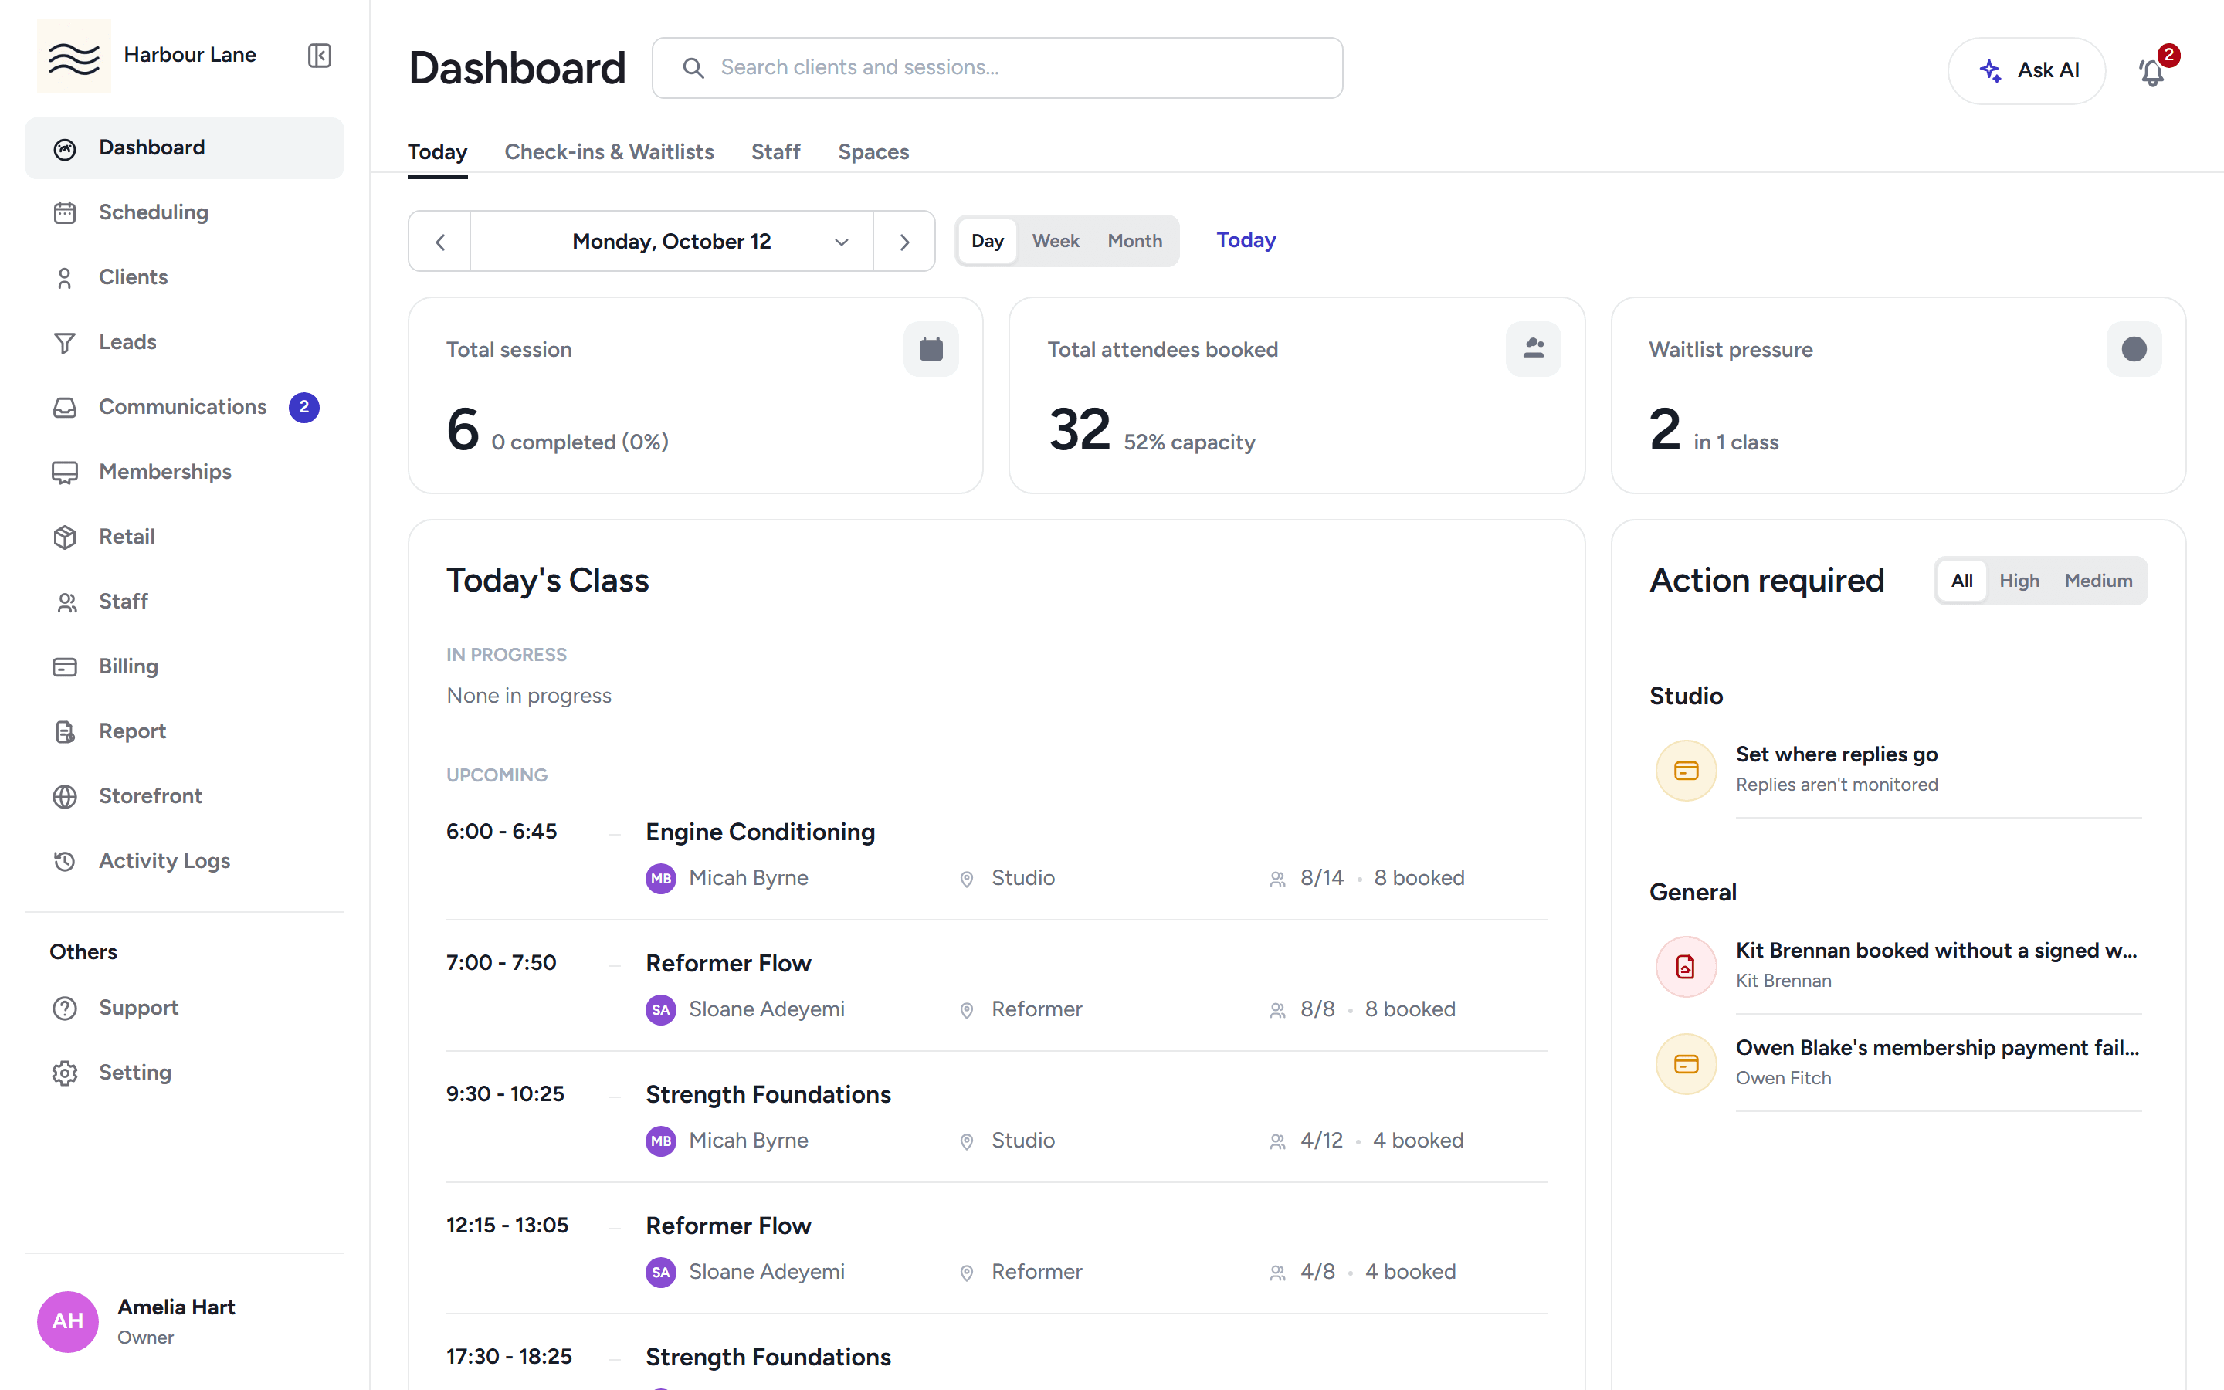Open Scheduling from sidebar
Image resolution: width=2224 pixels, height=1390 pixels.
[x=185, y=212]
